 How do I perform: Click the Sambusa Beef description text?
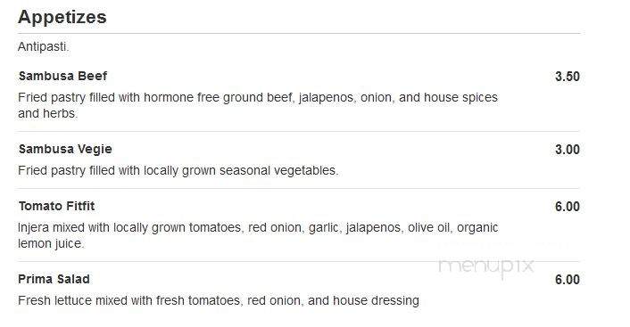(x=258, y=105)
